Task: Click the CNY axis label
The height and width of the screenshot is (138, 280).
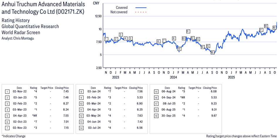Action: pyautogui.click(x=96, y=3)
